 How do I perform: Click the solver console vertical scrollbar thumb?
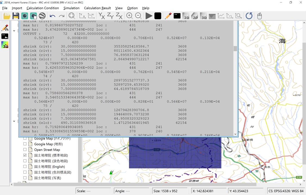point(235,48)
